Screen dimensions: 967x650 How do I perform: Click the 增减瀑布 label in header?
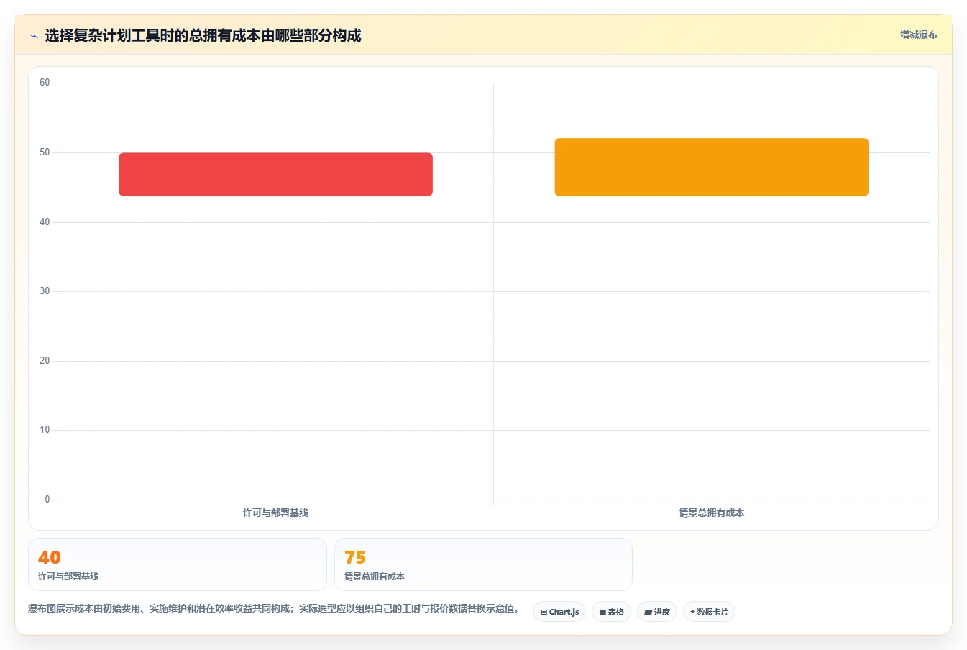point(918,35)
